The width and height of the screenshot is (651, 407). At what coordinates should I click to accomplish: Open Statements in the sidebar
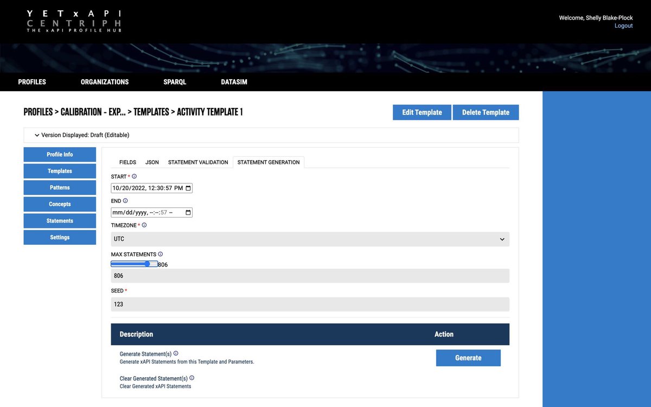60,221
